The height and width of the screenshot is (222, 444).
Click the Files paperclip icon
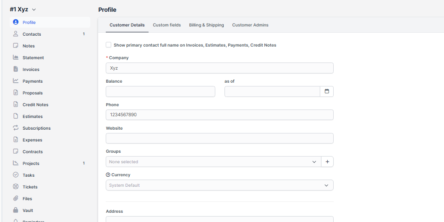(16, 198)
